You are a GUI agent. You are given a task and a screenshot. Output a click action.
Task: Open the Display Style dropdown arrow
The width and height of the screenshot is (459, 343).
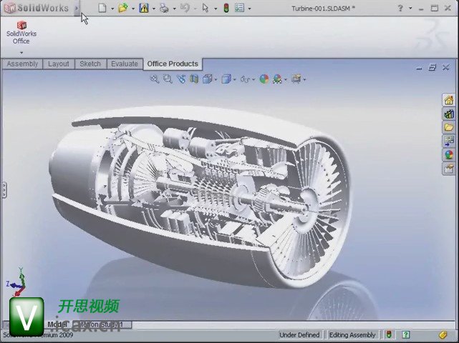coord(235,80)
